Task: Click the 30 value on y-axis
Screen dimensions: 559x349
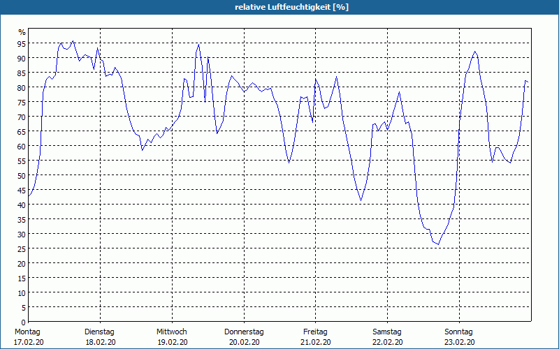Action: 22,235
